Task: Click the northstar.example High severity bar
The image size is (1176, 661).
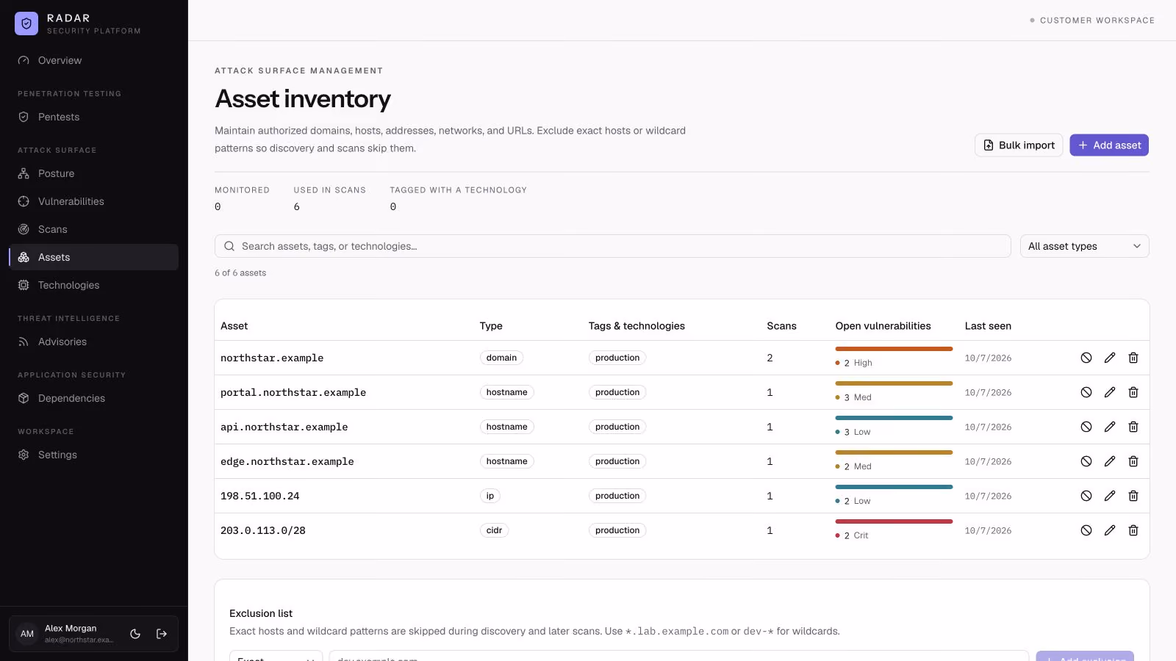Action: tap(894, 349)
